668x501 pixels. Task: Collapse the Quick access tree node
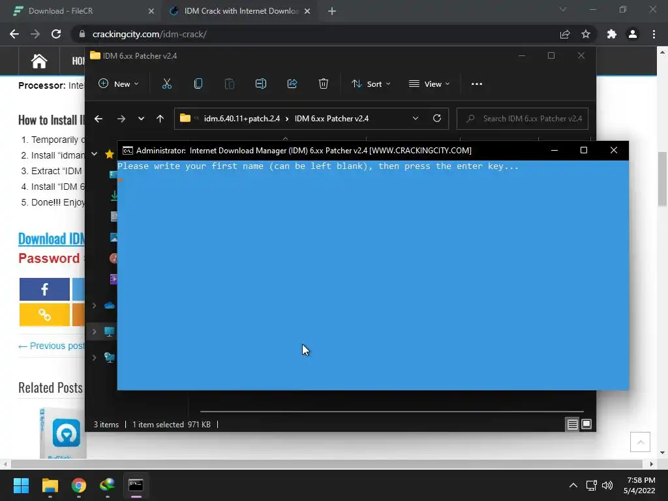point(94,154)
